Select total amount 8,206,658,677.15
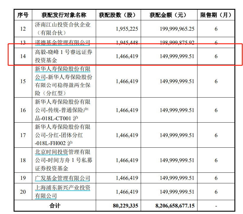The width and height of the screenshot is (243, 214). click(x=175, y=206)
